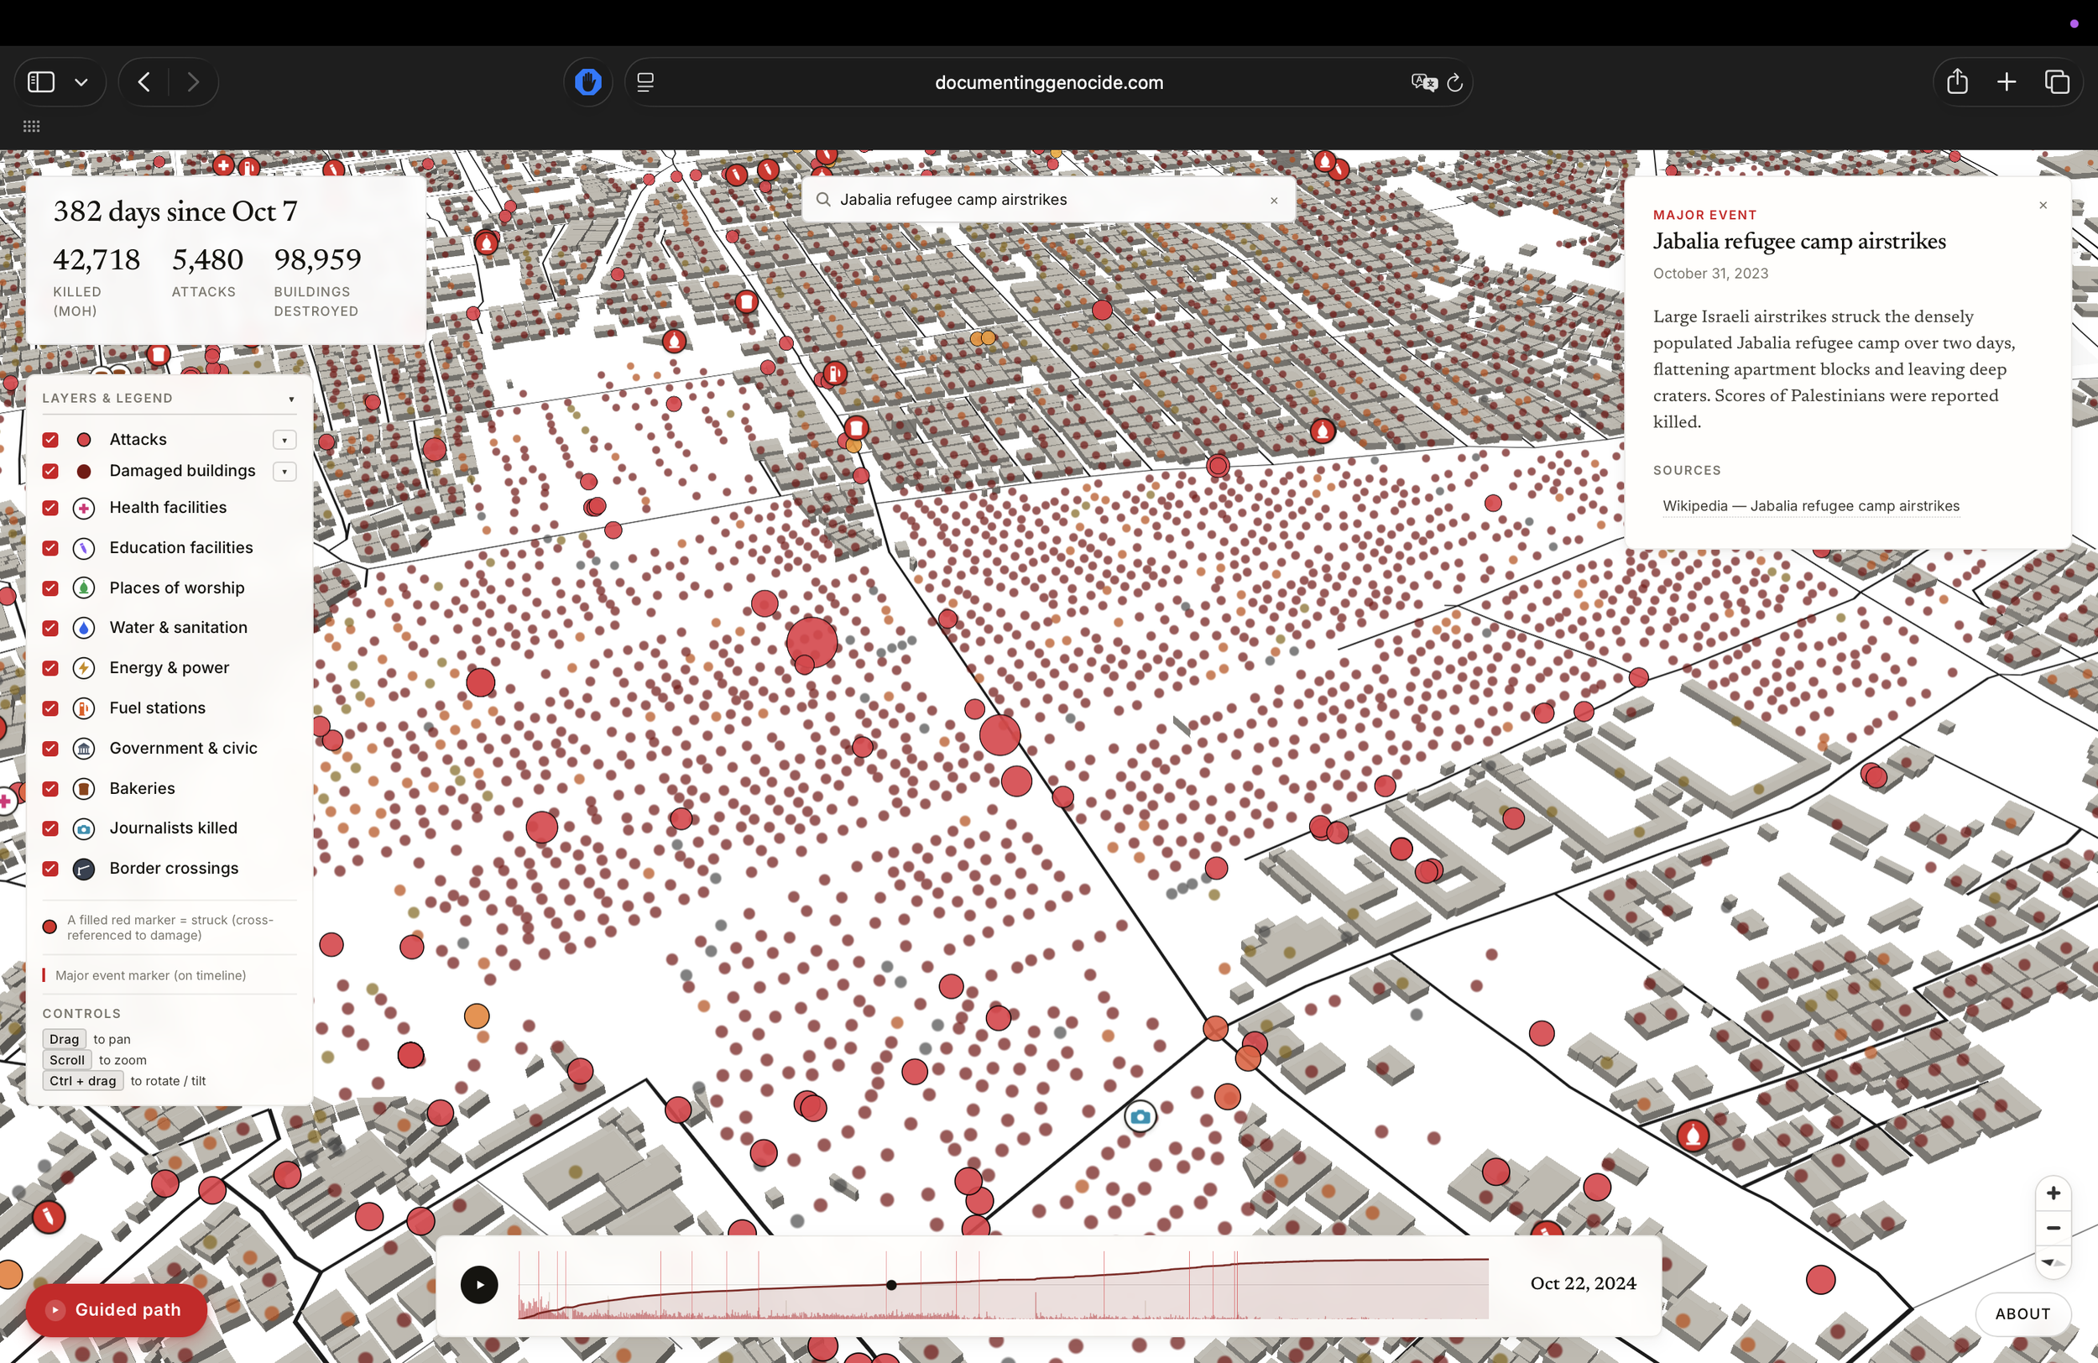Click the Water & sanitation droplet icon
The image size is (2098, 1363).
(84, 628)
